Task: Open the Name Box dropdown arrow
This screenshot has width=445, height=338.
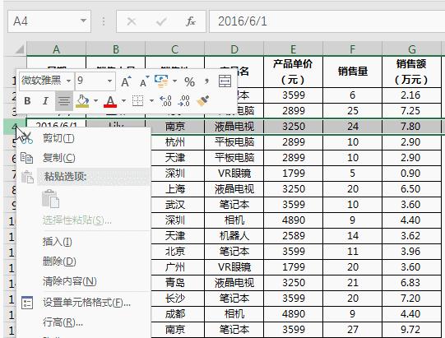Action: (x=83, y=21)
